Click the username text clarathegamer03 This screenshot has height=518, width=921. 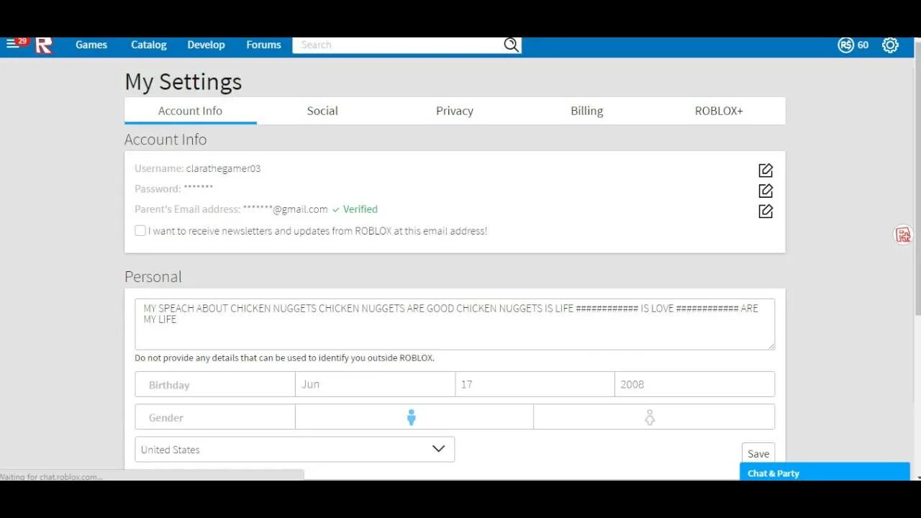[223, 168]
